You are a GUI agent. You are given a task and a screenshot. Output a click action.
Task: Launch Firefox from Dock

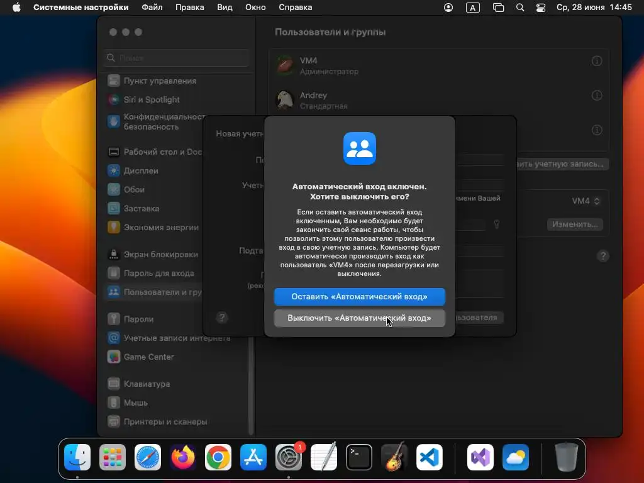[x=183, y=457]
